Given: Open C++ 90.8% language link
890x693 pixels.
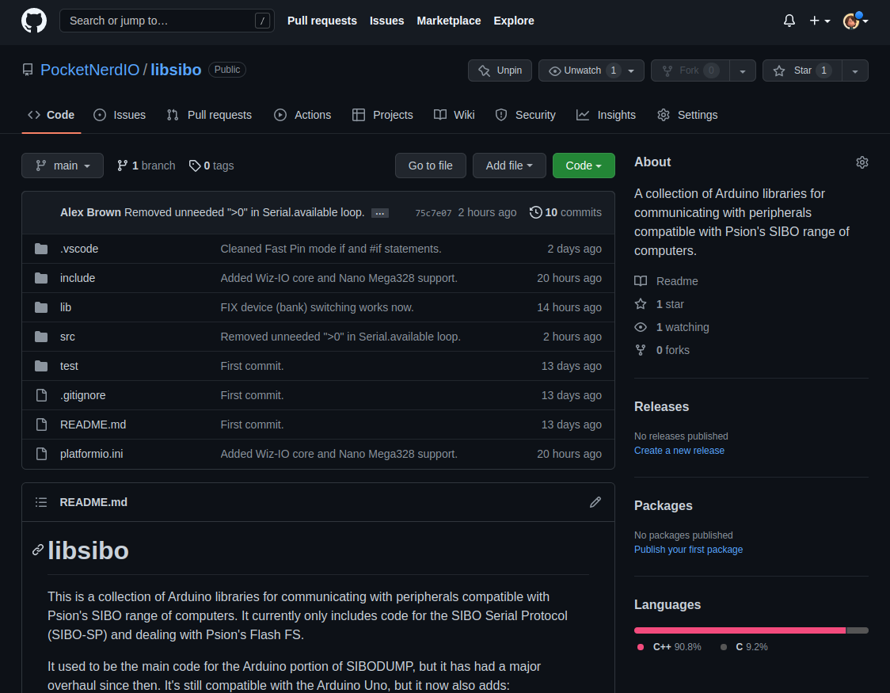Looking at the screenshot, I should click(670, 647).
